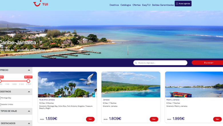Open the Miami y Jamaica boat thumbnail
Screen dimensions: 223x126
click(194, 84)
